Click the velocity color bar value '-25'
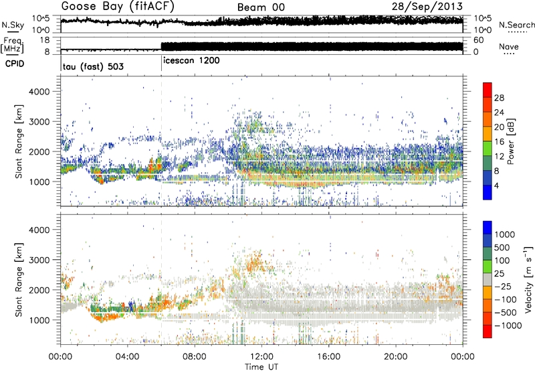The width and height of the screenshot is (535, 371). [x=503, y=286]
